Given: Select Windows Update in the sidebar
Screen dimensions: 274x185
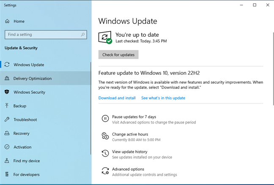Looking at the screenshot, I should coord(45,65).
